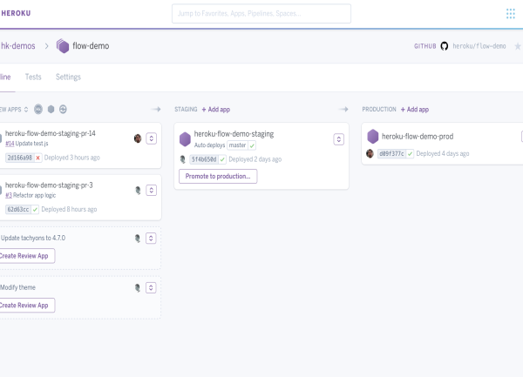Click Deployed 3 hours ago text
The image size is (523, 377).
tap(72, 158)
